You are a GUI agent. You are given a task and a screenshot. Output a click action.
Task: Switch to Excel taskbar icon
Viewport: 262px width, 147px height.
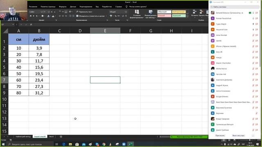(131, 144)
